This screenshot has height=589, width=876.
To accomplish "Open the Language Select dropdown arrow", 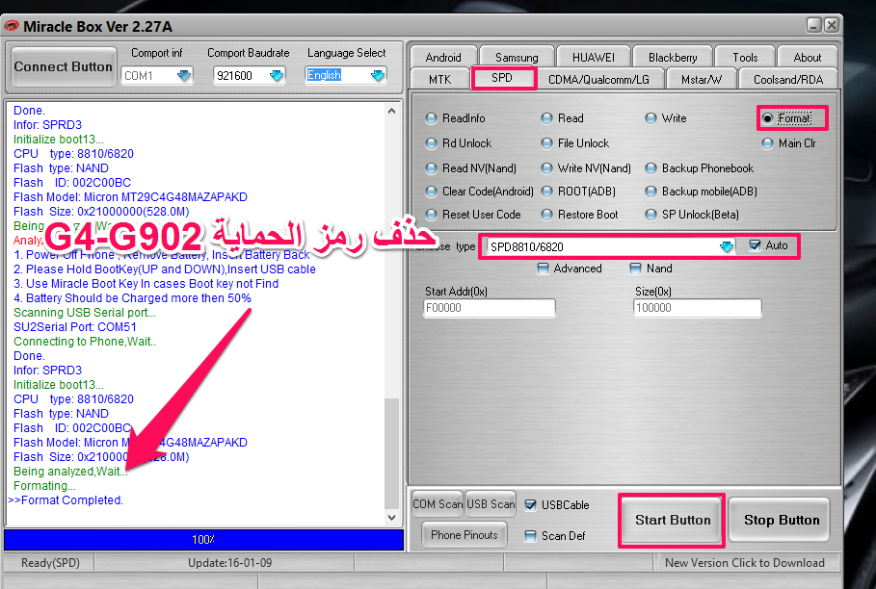I will (378, 75).
